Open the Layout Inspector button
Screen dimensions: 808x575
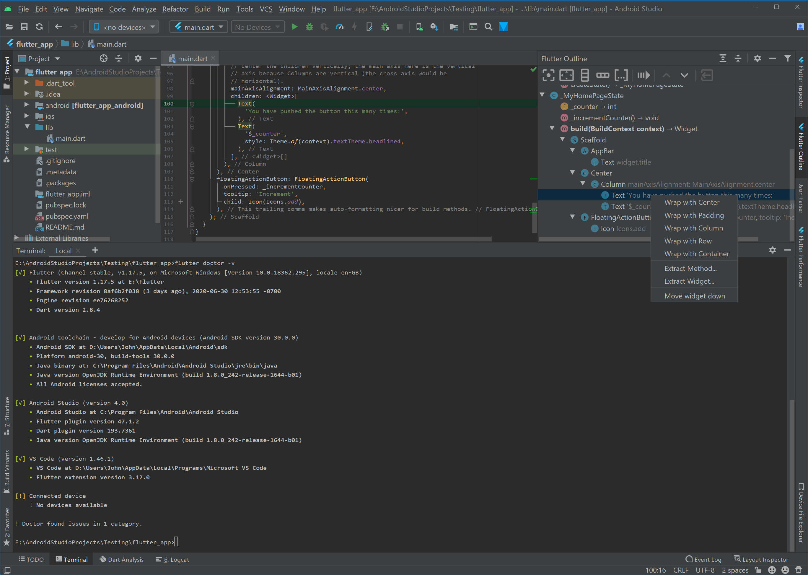coord(761,559)
